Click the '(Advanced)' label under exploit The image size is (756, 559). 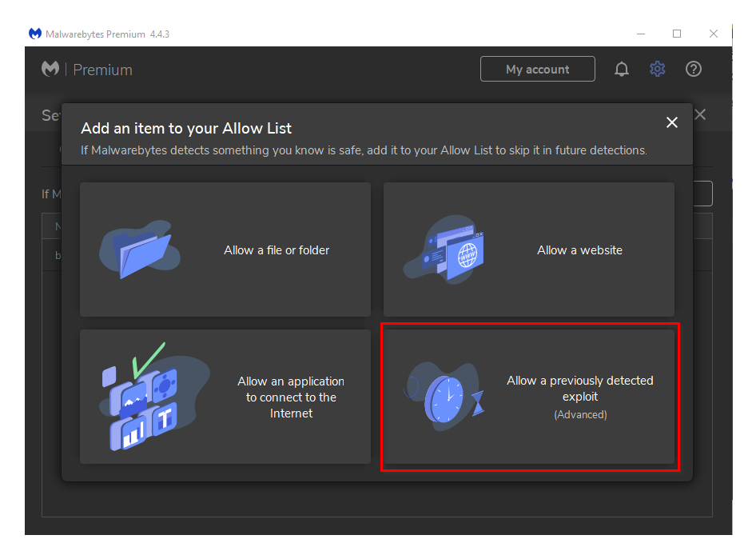point(580,415)
